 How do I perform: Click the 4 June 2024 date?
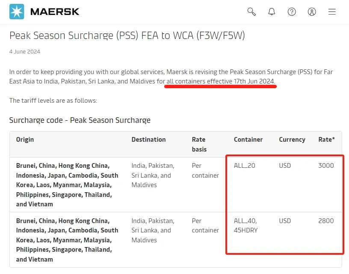tap(25, 52)
